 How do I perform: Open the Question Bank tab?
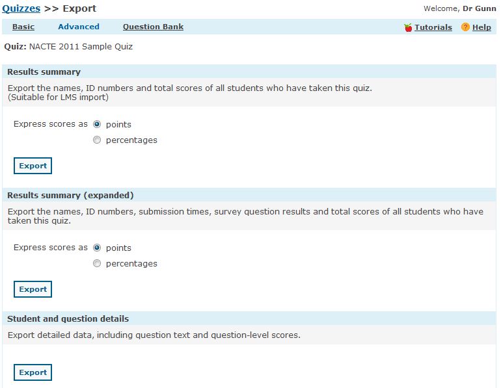(153, 27)
